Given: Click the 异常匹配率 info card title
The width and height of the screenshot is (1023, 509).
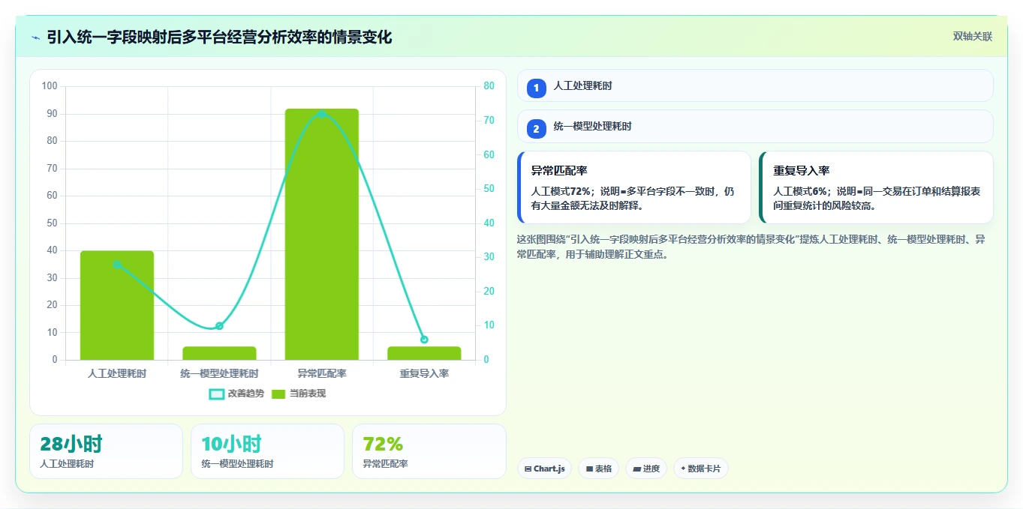Looking at the screenshot, I should coord(559,171).
